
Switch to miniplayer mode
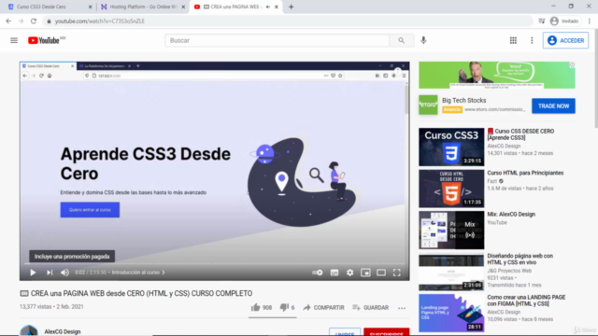[x=365, y=273]
